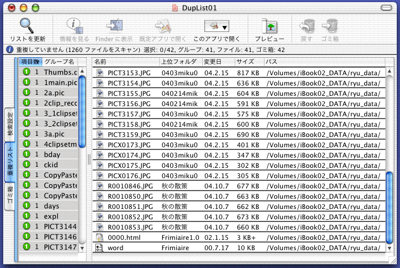Viewport: 400px width, 268px height.
Task: Select the PICT3147 group row
Action: (x=48, y=247)
